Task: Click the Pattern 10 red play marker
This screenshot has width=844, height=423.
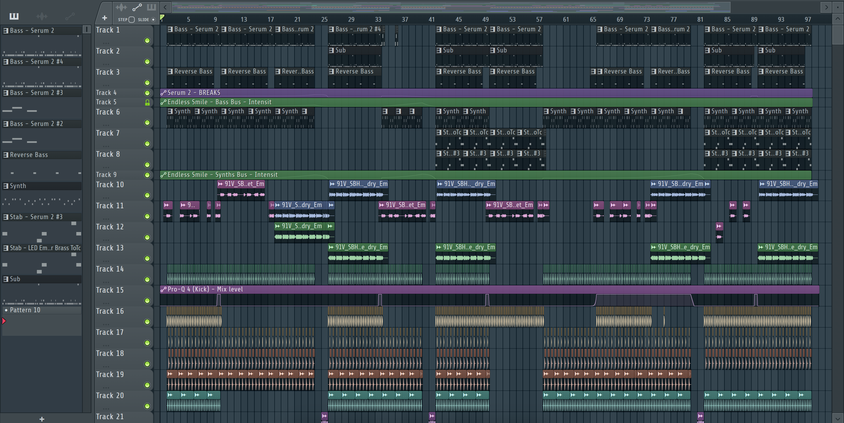Action: pos(4,321)
